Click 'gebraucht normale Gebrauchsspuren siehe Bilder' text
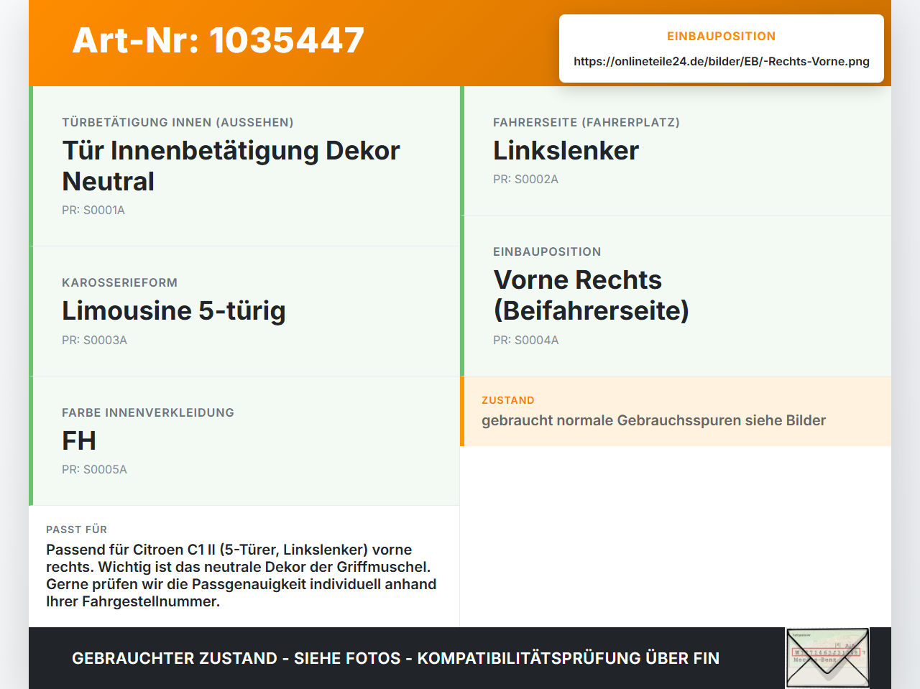The image size is (920, 689). point(653,420)
